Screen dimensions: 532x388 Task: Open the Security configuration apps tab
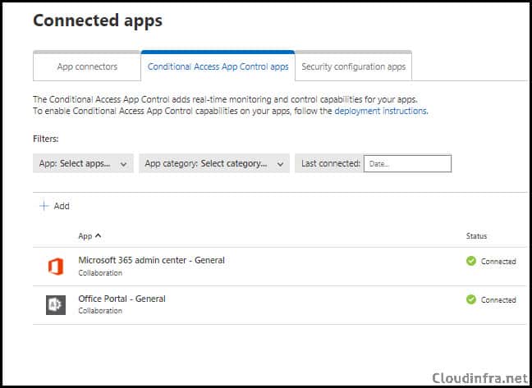(x=354, y=66)
